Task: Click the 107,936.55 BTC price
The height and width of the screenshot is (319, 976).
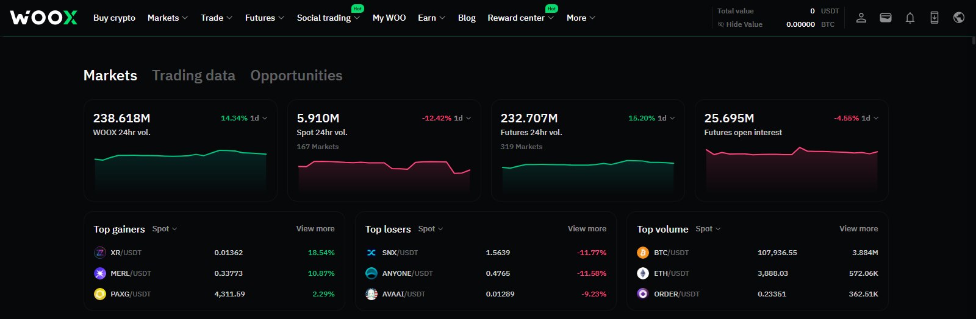Action: 777,253
